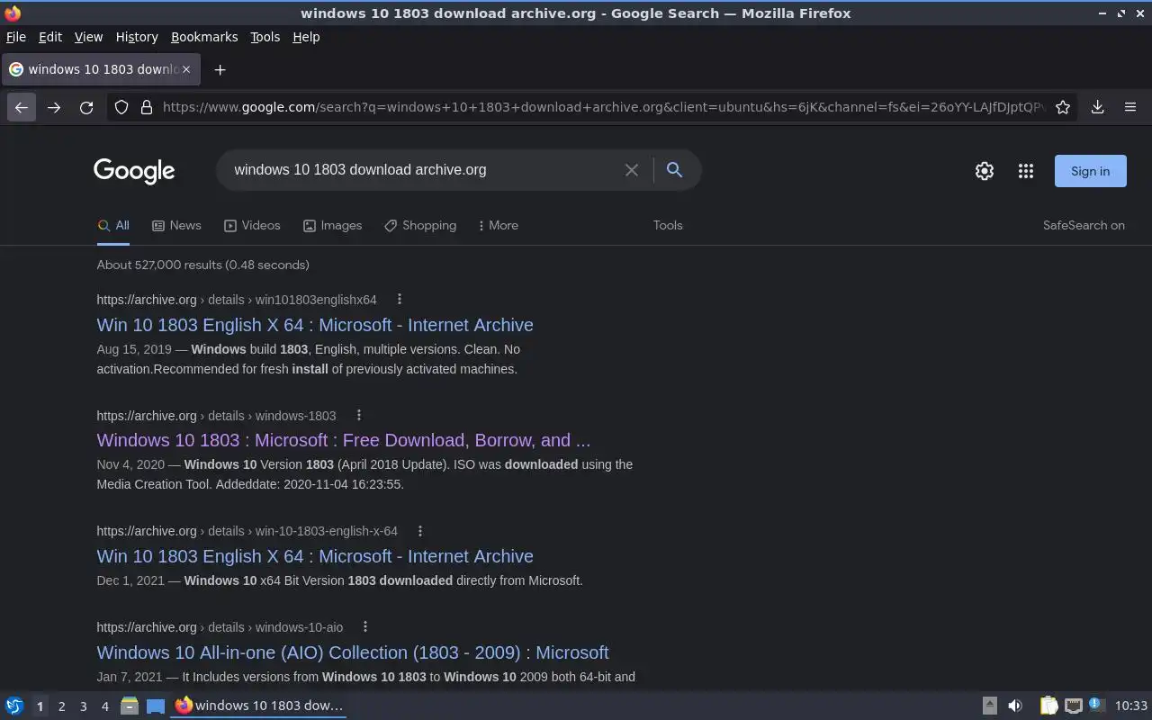The height and width of the screenshot is (720, 1152).
Task: Open a new tab with the plus button
Action: tap(220, 69)
